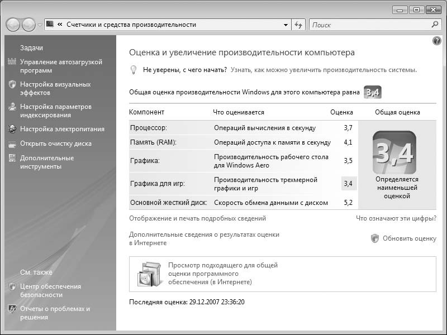The height and width of the screenshot is (335, 447).
Task: Open the address bar dropdown arrow
Action: tap(286, 25)
